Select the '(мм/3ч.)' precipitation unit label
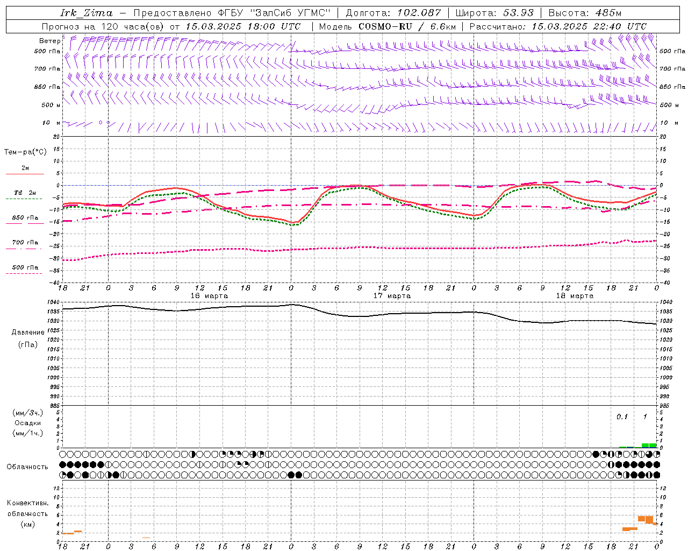Image resolution: width=688 pixels, height=551 pixels. coord(28,413)
